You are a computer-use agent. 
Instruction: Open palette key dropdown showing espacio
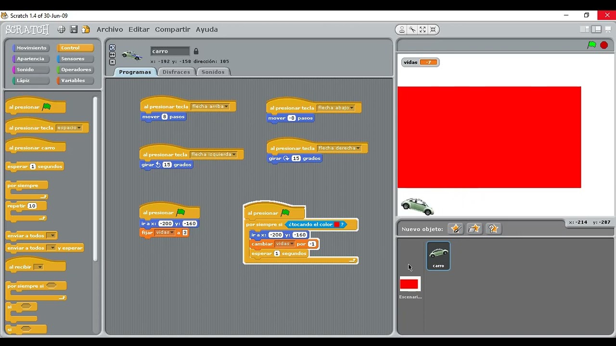pos(69,128)
